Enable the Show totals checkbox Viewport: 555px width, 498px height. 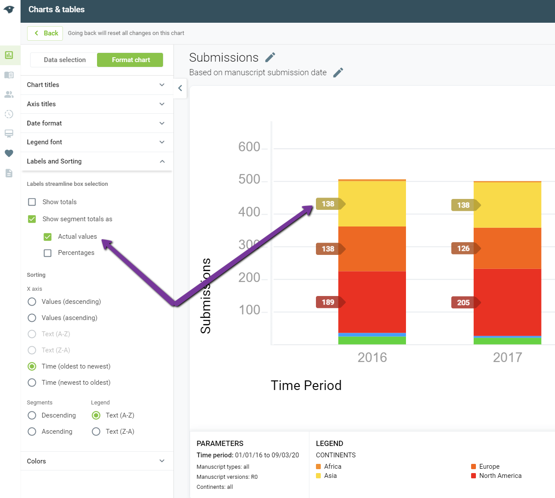coord(32,202)
